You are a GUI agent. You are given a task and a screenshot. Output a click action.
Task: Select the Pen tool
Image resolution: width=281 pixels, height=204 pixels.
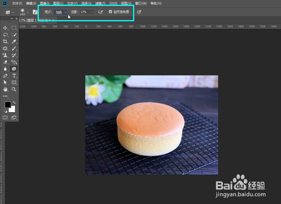5,76
